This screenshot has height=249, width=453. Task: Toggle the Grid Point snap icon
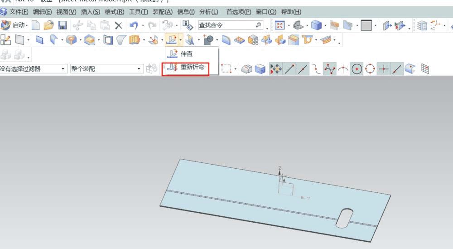(x=425, y=69)
